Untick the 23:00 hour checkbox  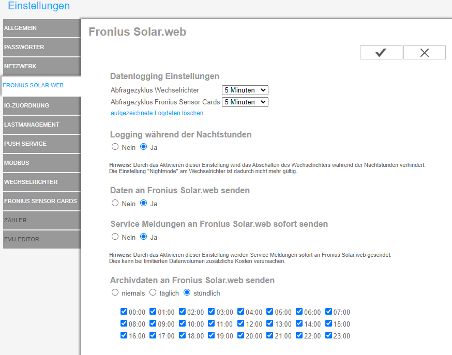pos(328,335)
